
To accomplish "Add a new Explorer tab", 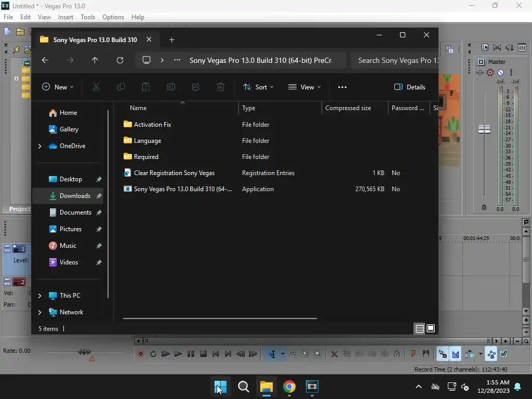I will pos(171,40).
